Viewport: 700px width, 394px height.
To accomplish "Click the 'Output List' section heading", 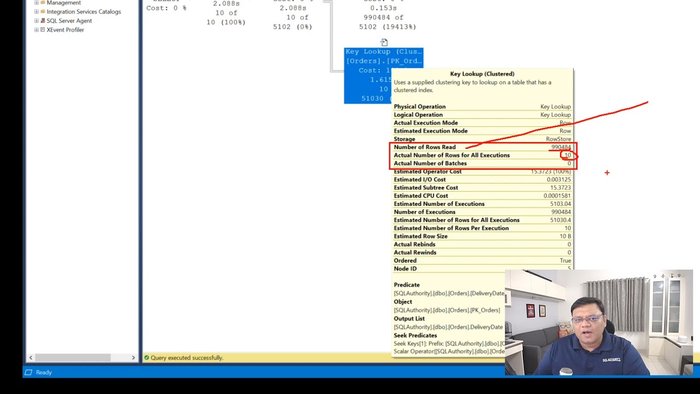I will 409,318.
